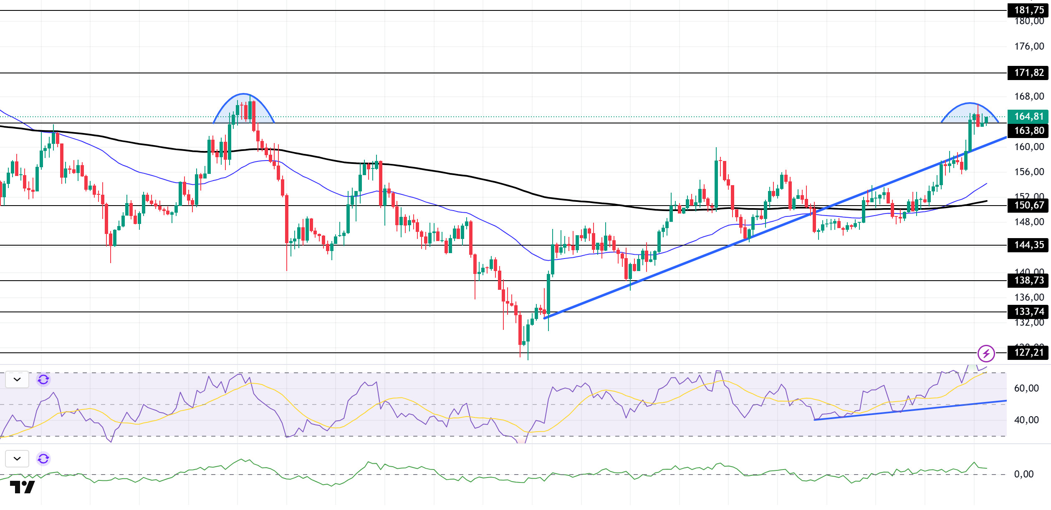
Task: Select the blue ascending trendline on price chart
Action: tap(775, 228)
